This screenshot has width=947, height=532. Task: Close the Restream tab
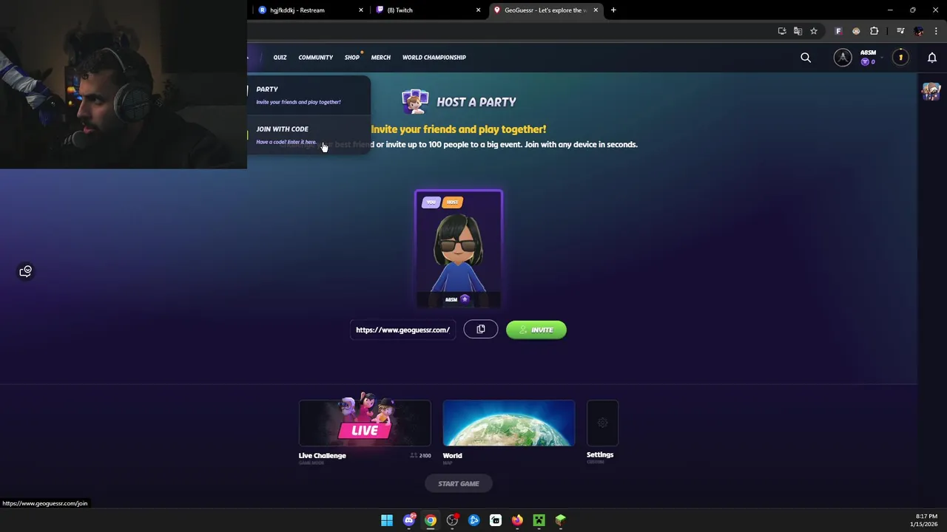tap(361, 10)
